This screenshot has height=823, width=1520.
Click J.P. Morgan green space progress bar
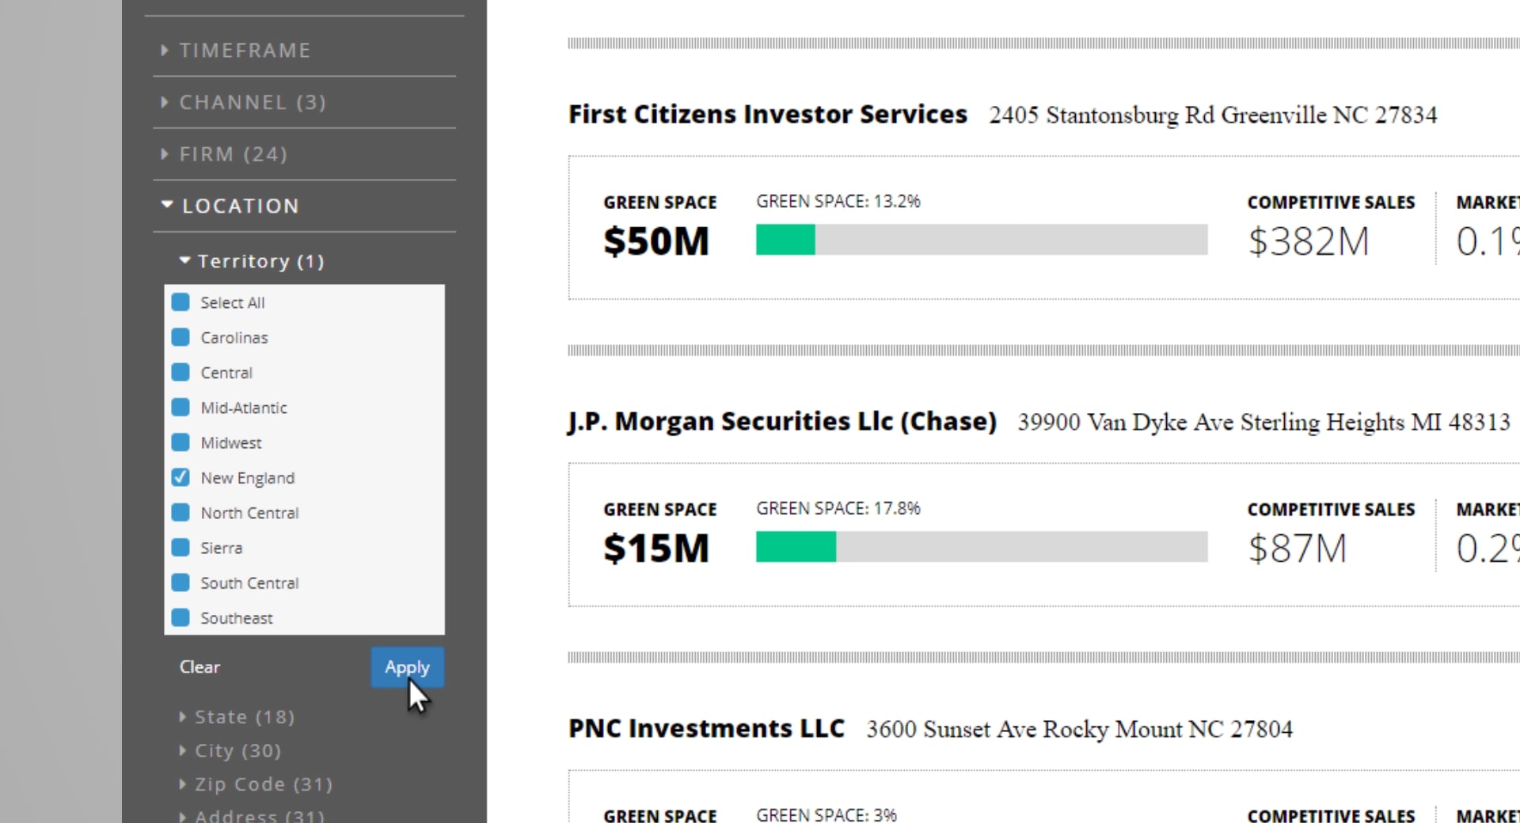[981, 547]
